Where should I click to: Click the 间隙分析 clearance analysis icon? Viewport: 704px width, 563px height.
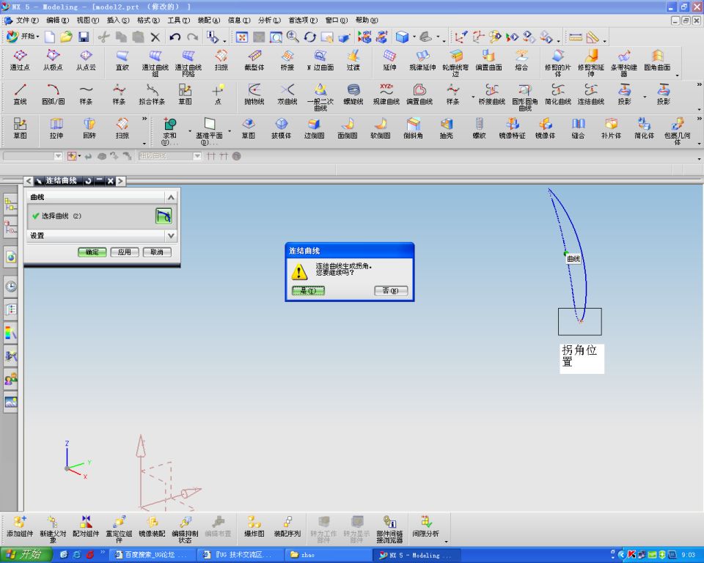(425, 526)
